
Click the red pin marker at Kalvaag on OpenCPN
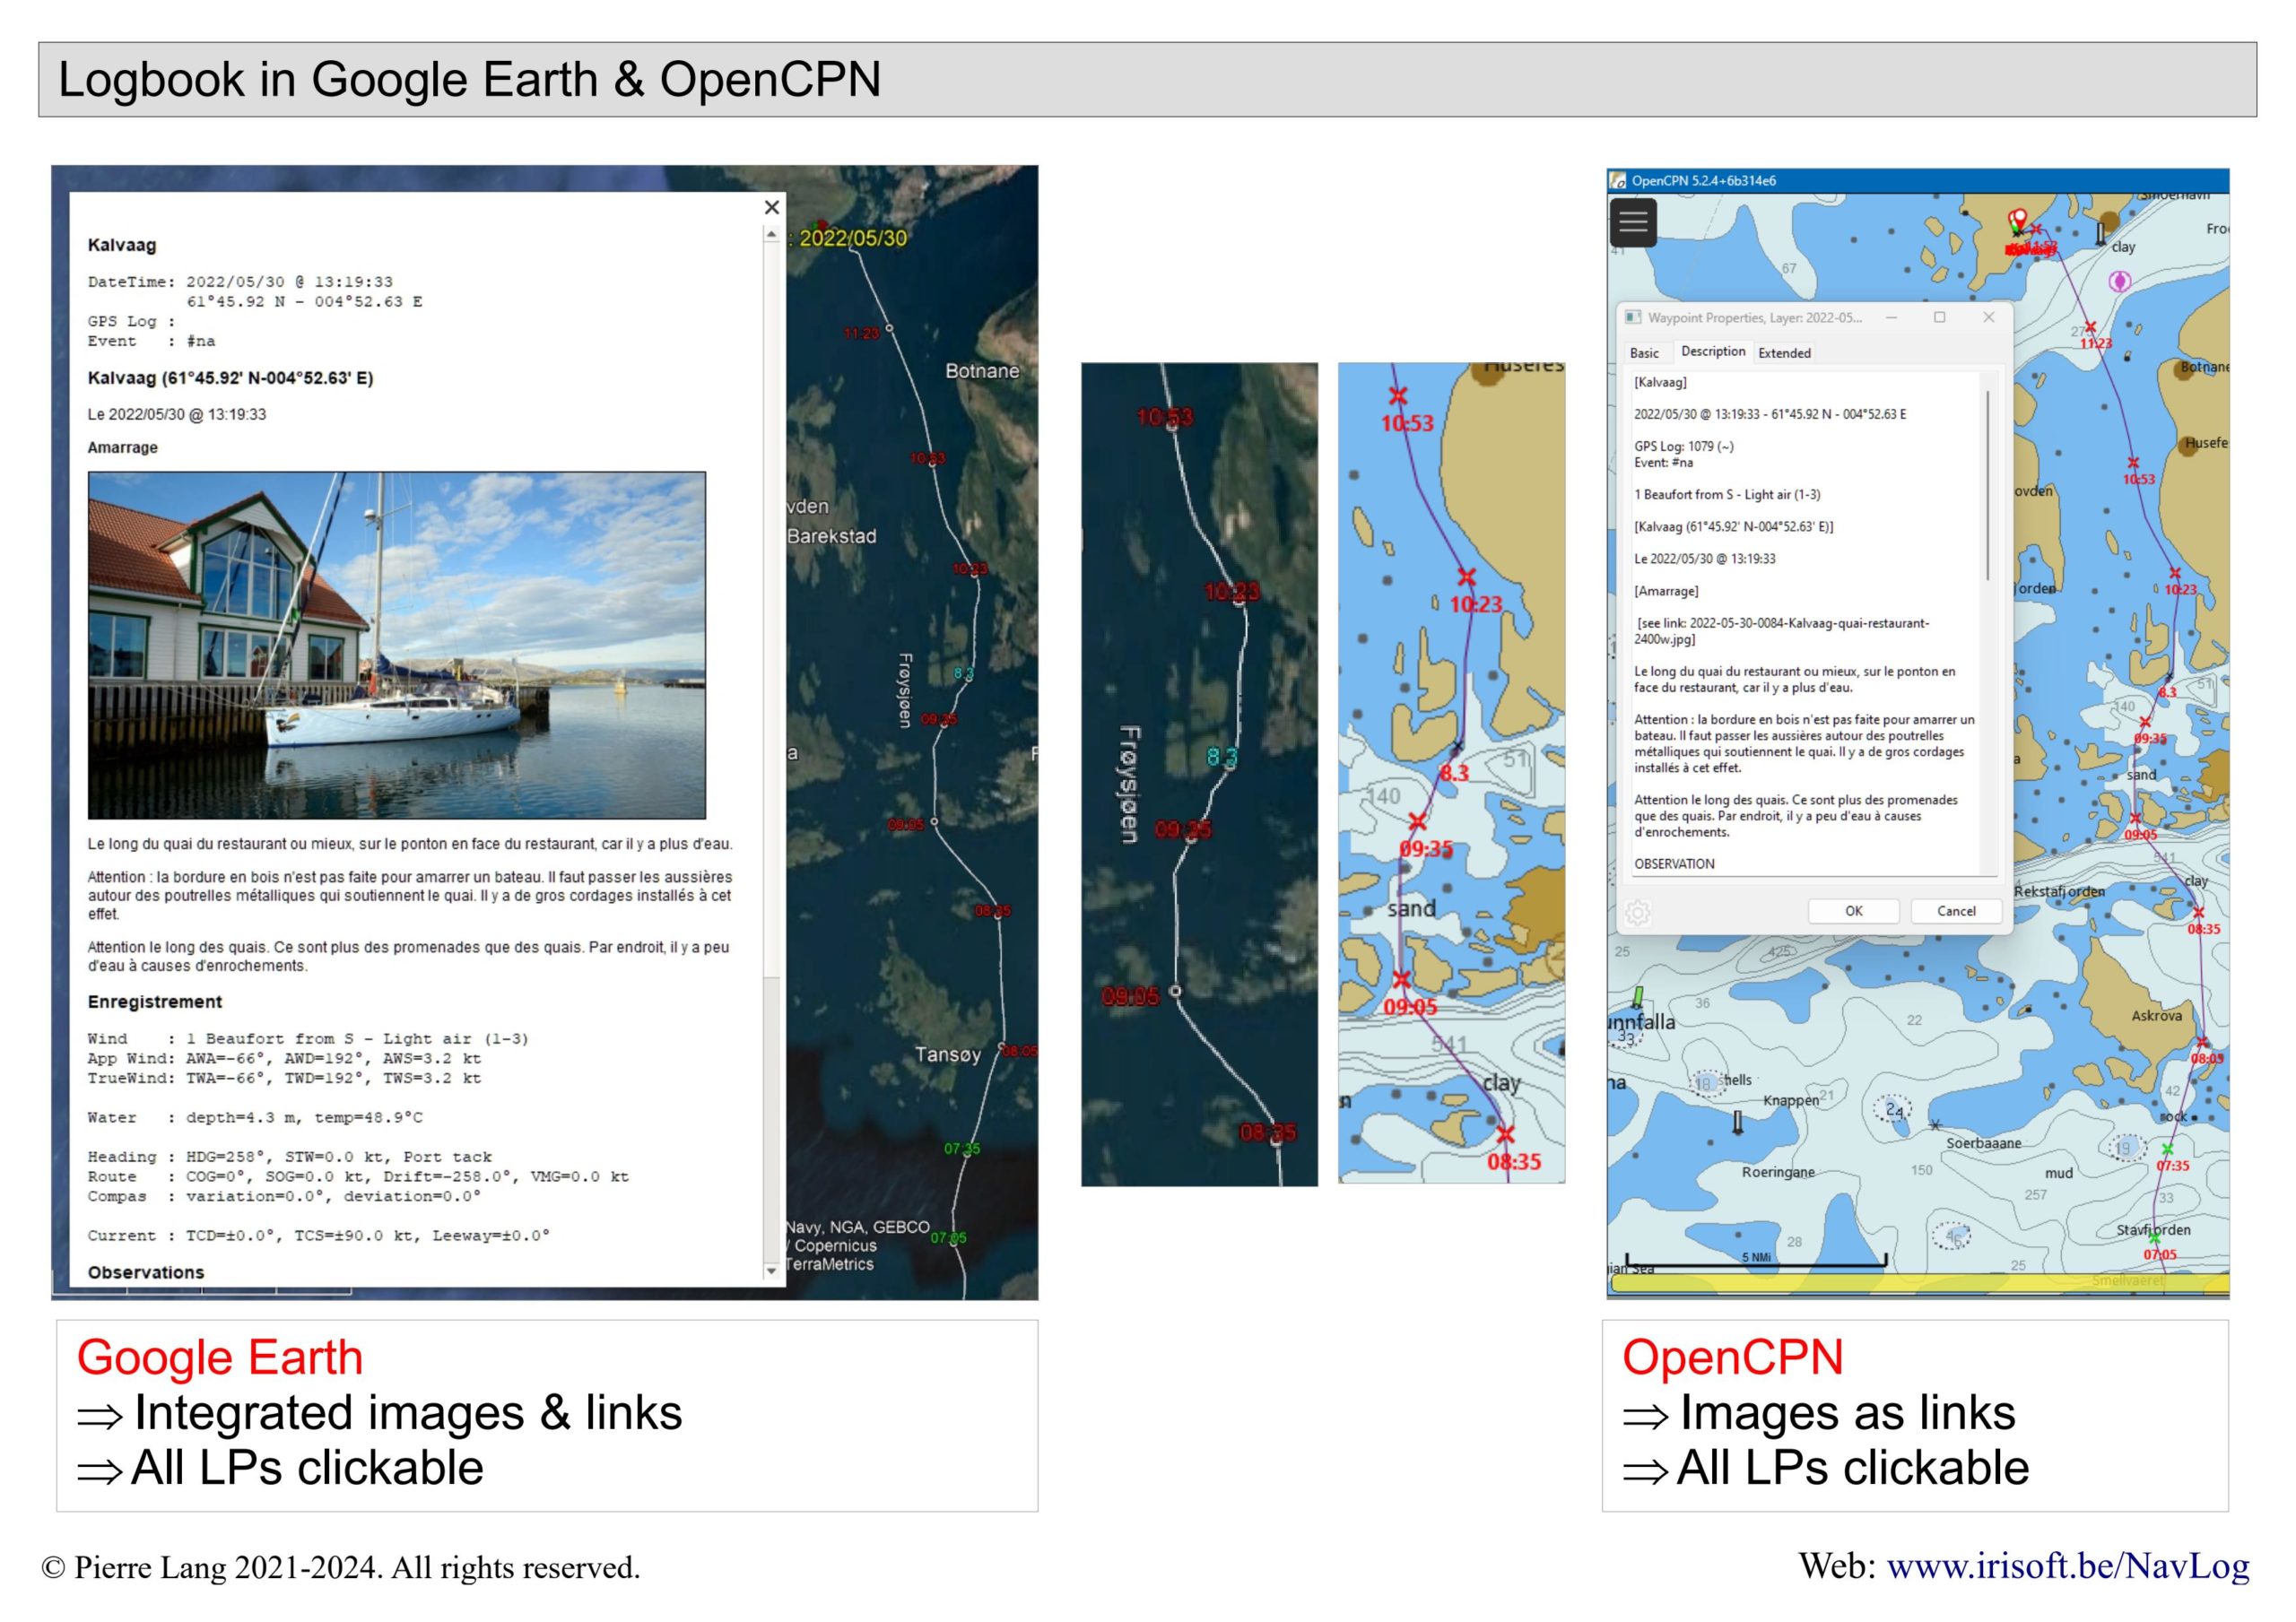(2018, 219)
